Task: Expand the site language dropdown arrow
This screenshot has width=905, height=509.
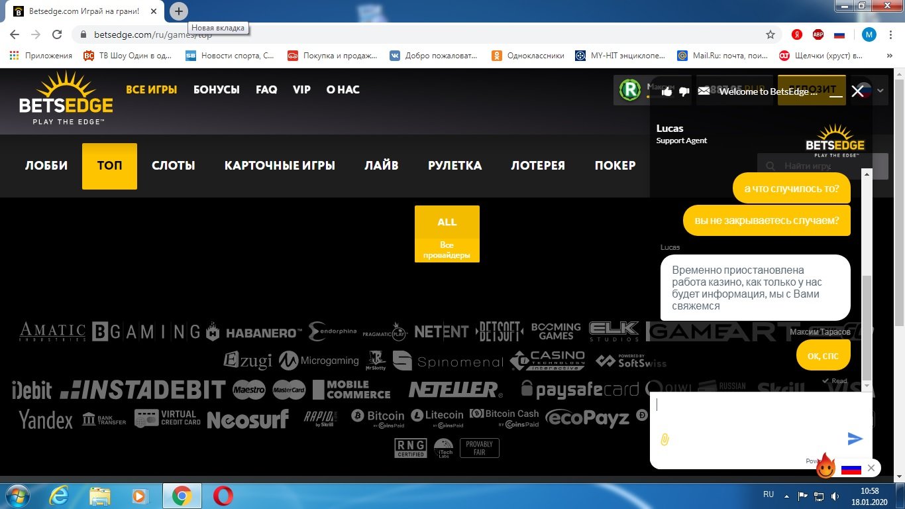Action: pyautogui.click(x=880, y=91)
